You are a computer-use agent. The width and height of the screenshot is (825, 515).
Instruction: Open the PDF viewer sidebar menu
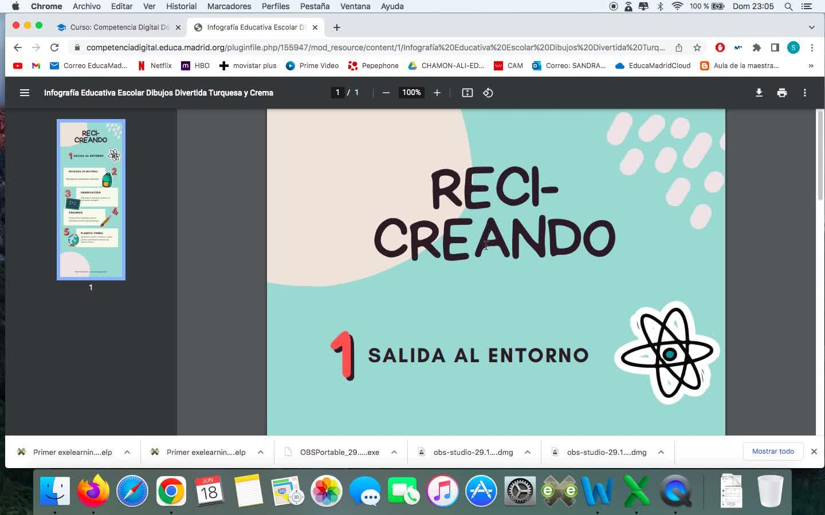[25, 93]
